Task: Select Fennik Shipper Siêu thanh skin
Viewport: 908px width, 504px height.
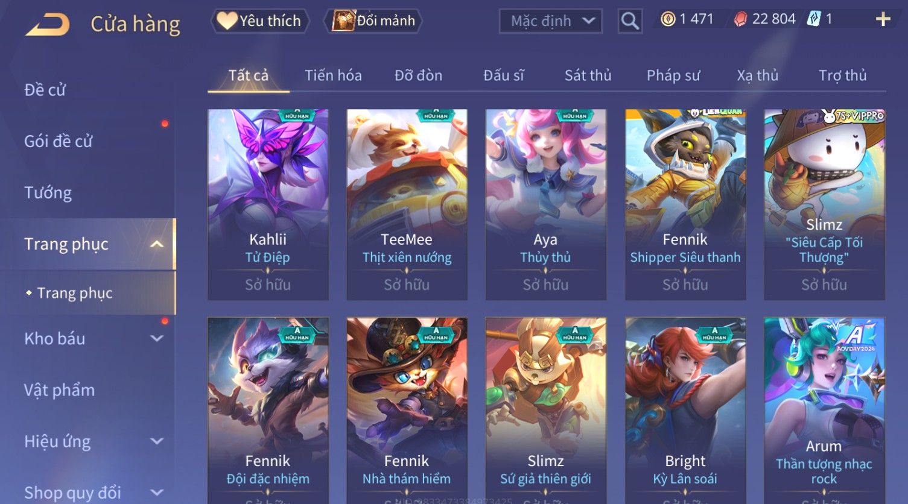Action: coord(685,204)
